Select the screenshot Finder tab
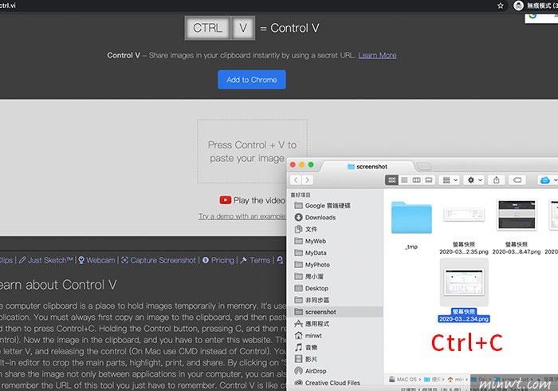558x391 pixels. [x=367, y=166]
